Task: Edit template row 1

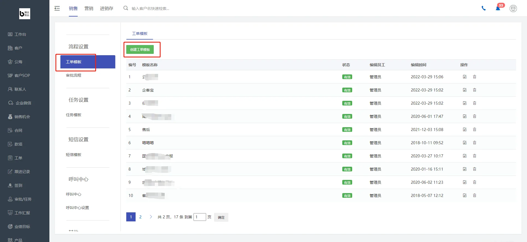Action: tap(465, 77)
